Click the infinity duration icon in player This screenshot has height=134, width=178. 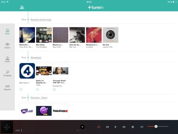point(78,130)
